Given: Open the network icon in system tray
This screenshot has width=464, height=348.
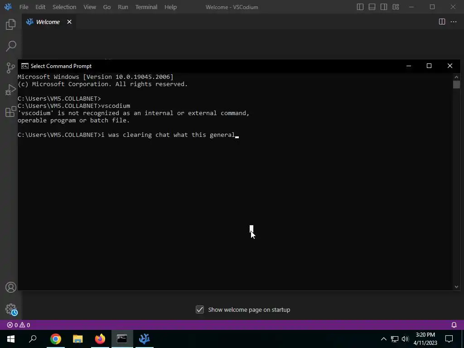Looking at the screenshot, I should point(395,339).
